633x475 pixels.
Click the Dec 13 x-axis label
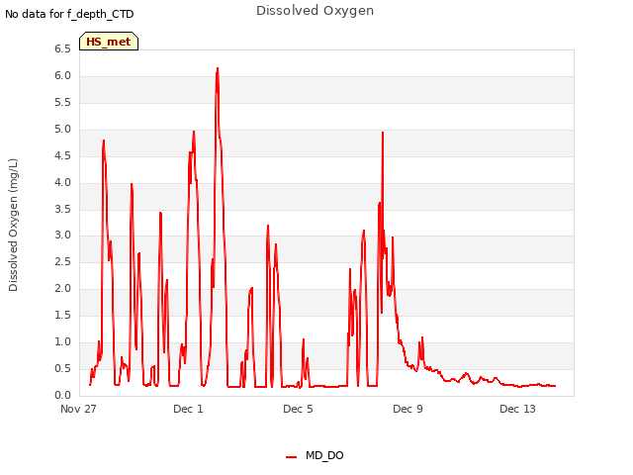coord(517,409)
